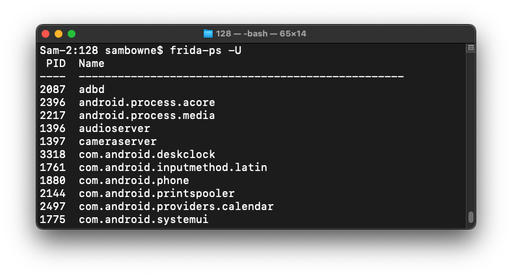Viewport: 512px width, 277px height.
Task: Click the folder proxy icon in title bar
Action: point(208,34)
